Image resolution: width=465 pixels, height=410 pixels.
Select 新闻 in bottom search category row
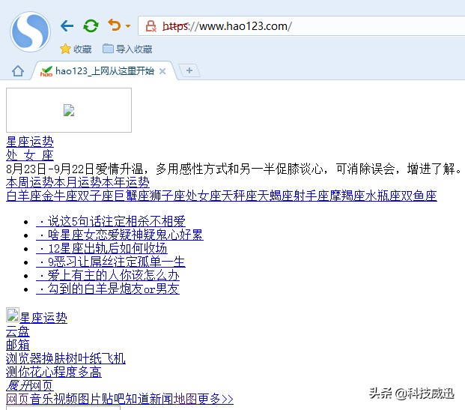[161, 399]
